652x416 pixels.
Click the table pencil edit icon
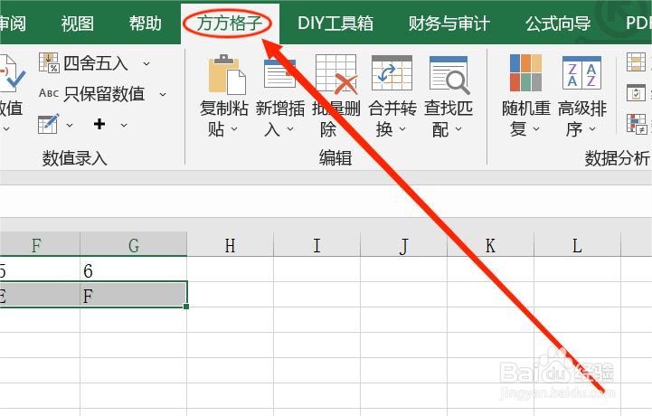(x=49, y=124)
